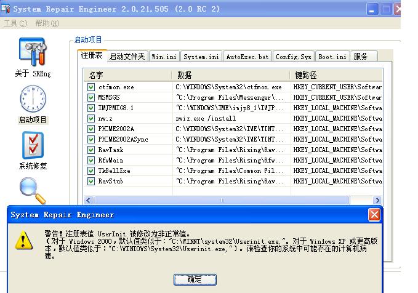
Task: Select the 启动项目 clock icon
Action: (x=33, y=98)
